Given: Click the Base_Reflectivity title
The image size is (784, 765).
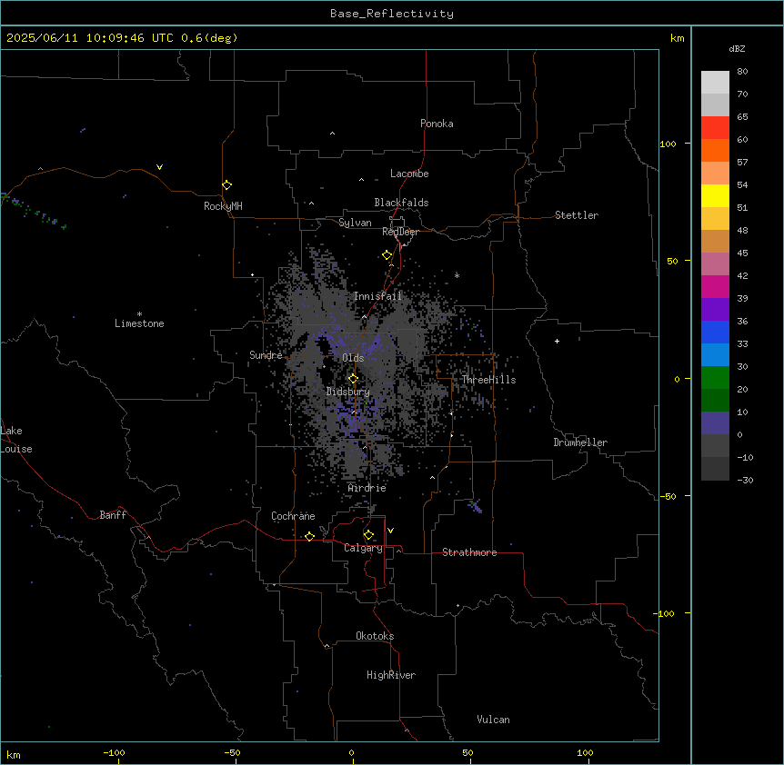Looking at the screenshot, I should pos(392,14).
